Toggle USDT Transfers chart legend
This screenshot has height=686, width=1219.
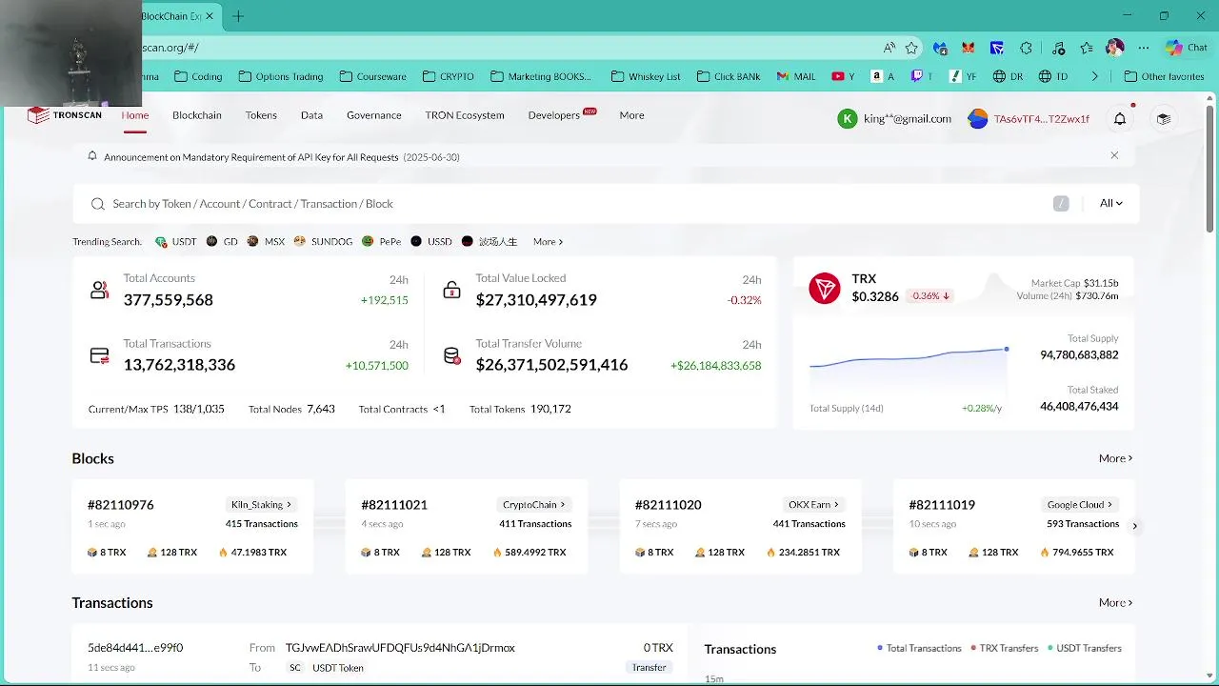point(1084,648)
